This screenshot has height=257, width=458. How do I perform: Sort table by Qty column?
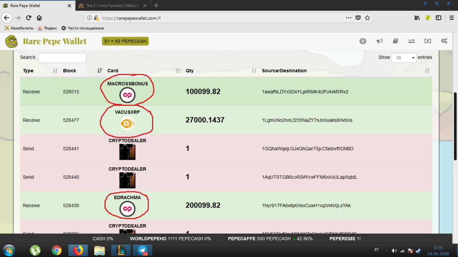click(x=221, y=70)
